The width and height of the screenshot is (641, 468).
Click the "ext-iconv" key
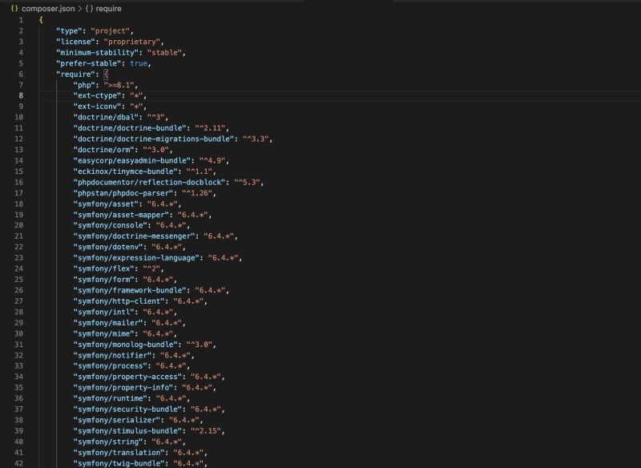pos(97,107)
